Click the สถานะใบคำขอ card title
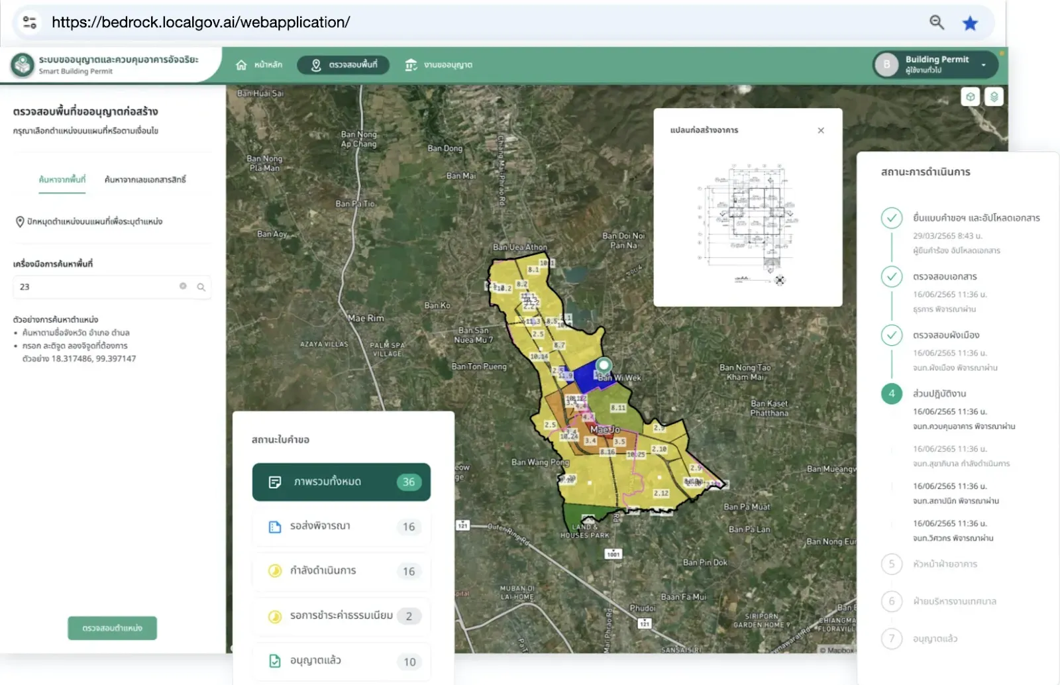 (x=280, y=439)
